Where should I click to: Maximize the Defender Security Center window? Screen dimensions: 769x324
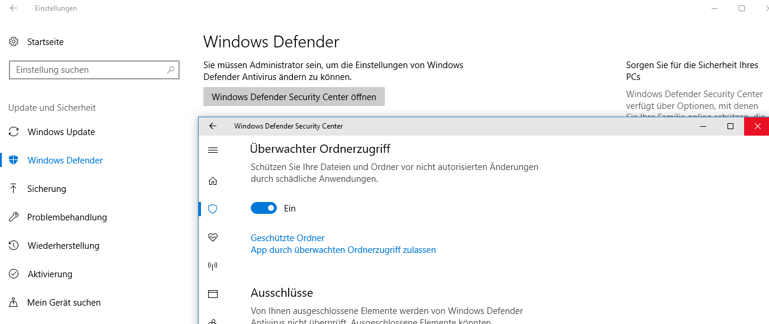[x=730, y=126]
